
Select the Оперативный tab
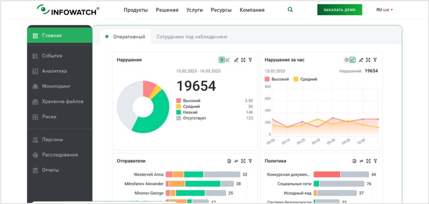(x=125, y=37)
